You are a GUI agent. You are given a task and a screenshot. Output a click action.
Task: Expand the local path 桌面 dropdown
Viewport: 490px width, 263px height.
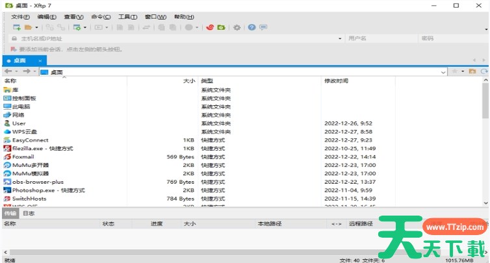[443, 71]
